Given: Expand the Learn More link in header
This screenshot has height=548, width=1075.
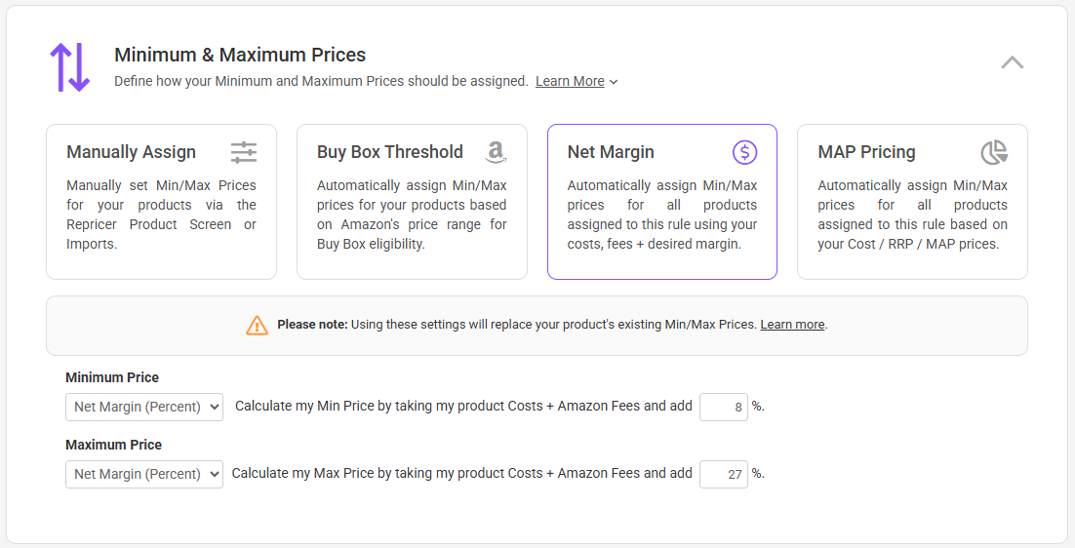Looking at the screenshot, I should pyautogui.click(x=570, y=81).
